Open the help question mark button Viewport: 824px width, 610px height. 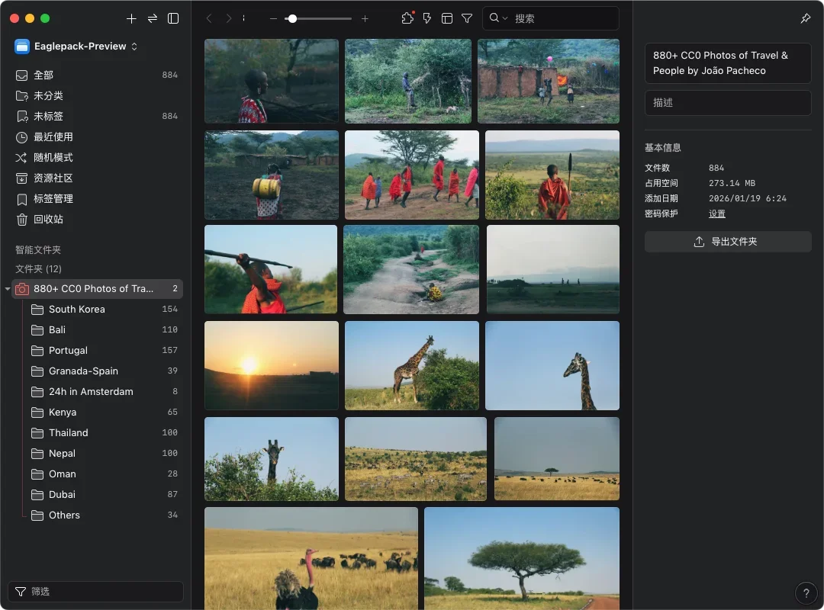tap(806, 592)
